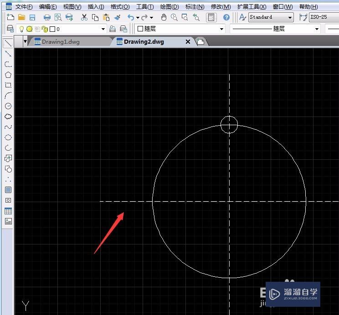The width and height of the screenshot is (339, 315).
Task: Copy selection to clipboard
Action: pyautogui.click(x=95, y=17)
